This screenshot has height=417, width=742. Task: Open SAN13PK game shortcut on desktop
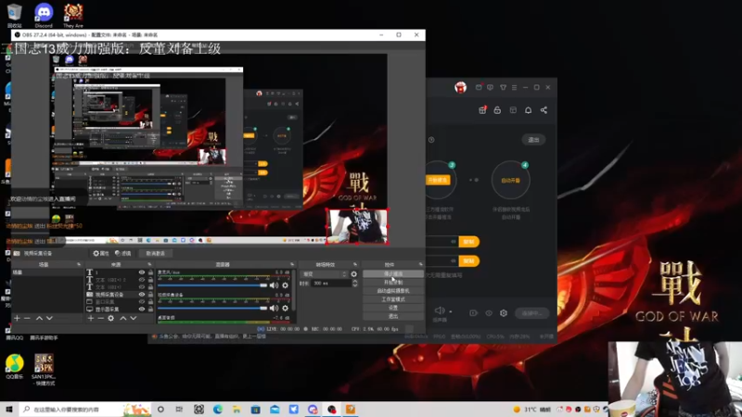(x=44, y=369)
